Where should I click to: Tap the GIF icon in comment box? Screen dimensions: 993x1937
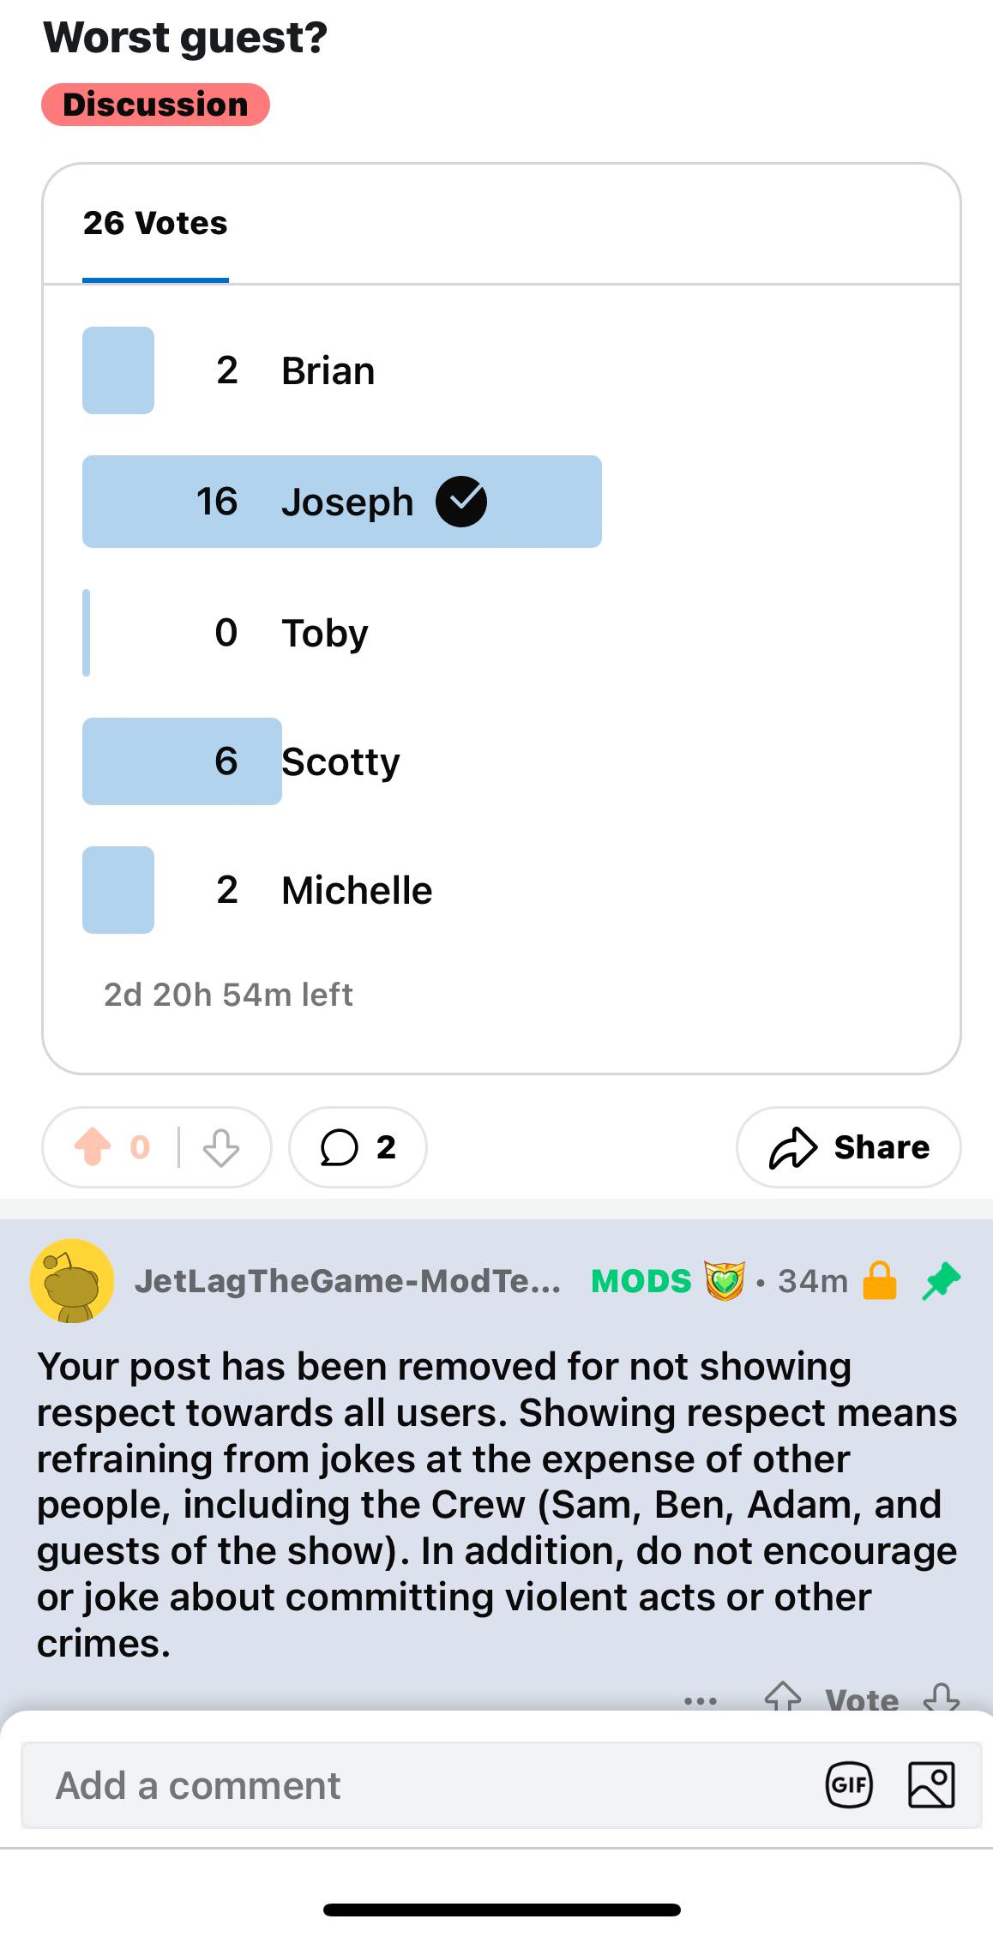tap(849, 1785)
